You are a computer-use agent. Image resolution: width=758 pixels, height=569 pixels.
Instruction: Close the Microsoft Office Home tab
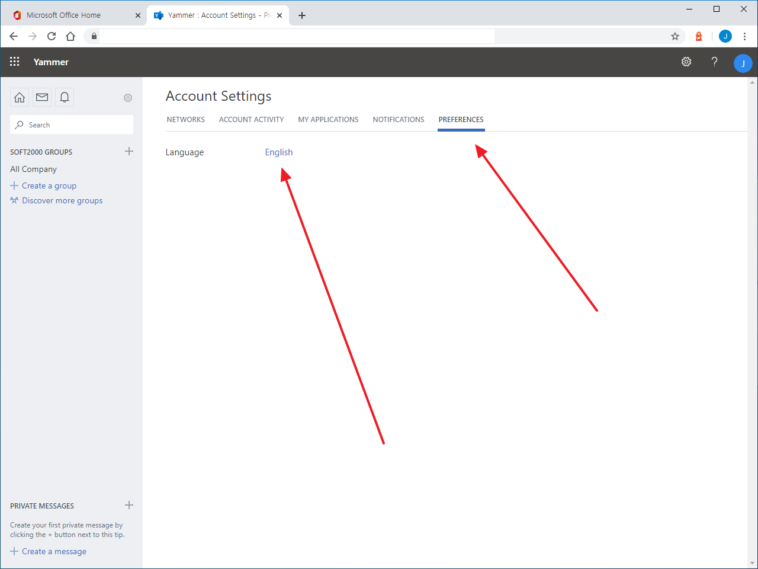pos(138,15)
